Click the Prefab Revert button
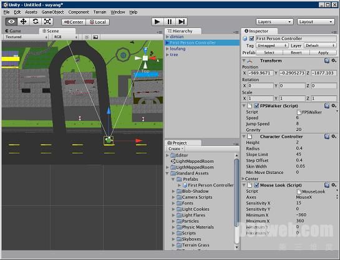340x260 pixels. pos(296,52)
